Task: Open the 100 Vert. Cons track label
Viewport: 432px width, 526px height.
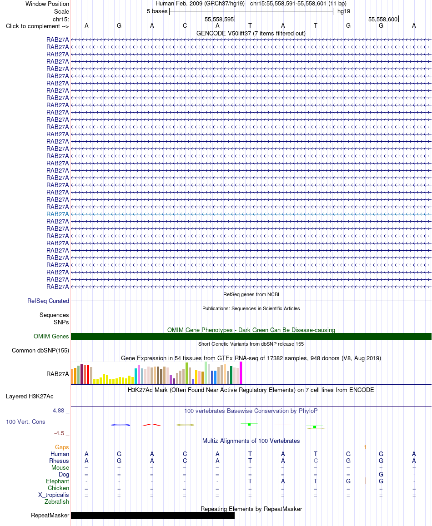Action: pos(25,422)
